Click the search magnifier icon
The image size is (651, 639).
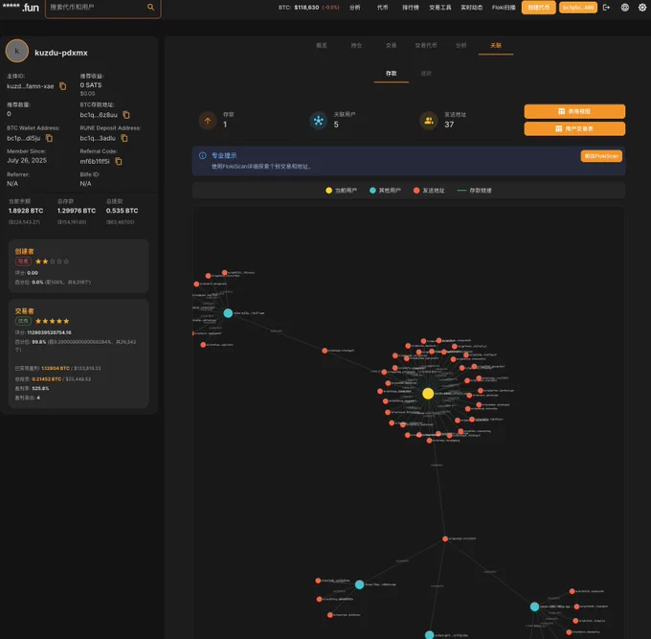point(150,7)
